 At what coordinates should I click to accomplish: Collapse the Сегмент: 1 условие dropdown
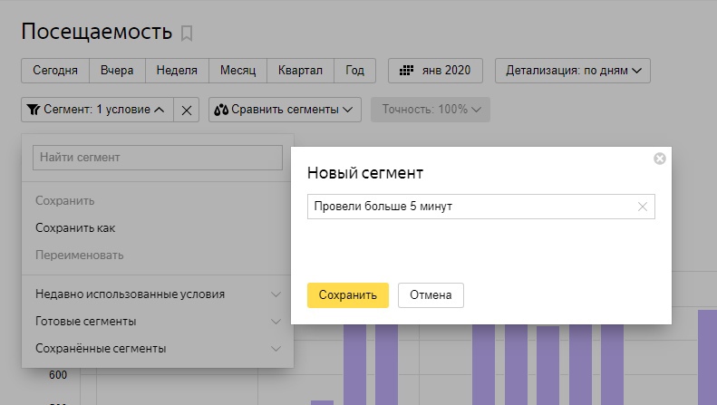coord(96,110)
